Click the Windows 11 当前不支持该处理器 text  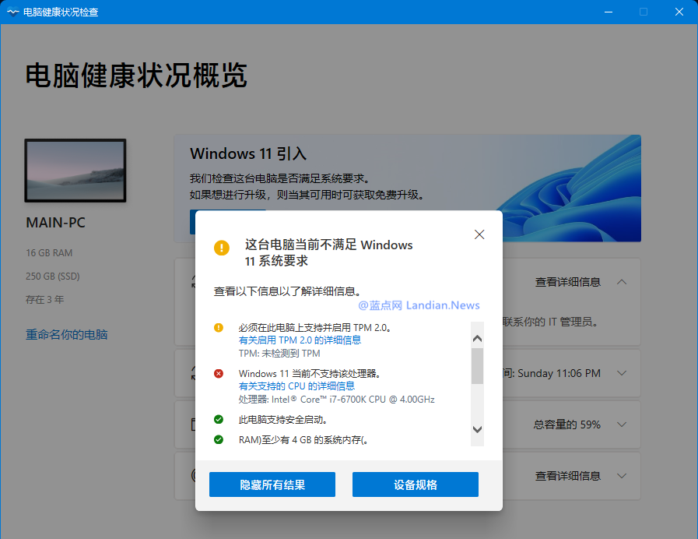(x=310, y=374)
